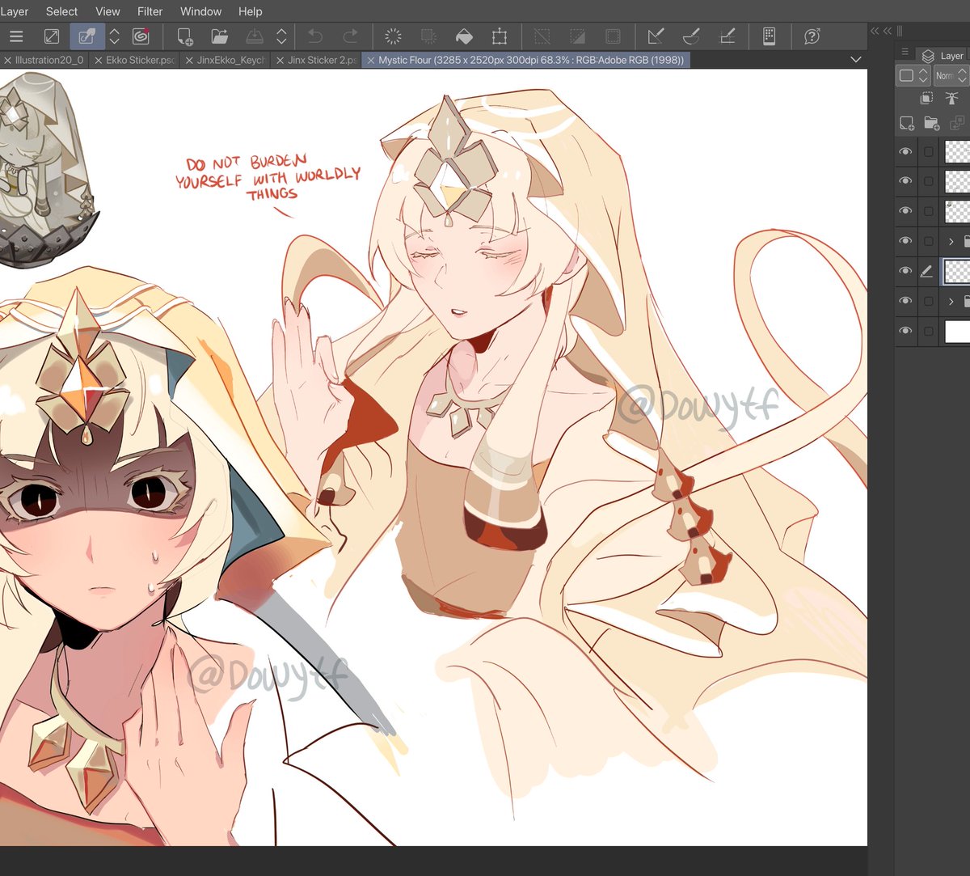Hide the bottom white paper layer
Screen dimensions: 970x876
(x=906, y=331)
